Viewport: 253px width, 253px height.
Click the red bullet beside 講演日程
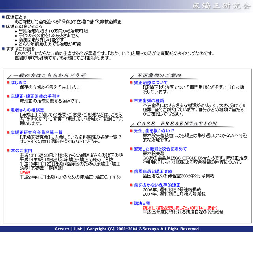coord(131,203)
